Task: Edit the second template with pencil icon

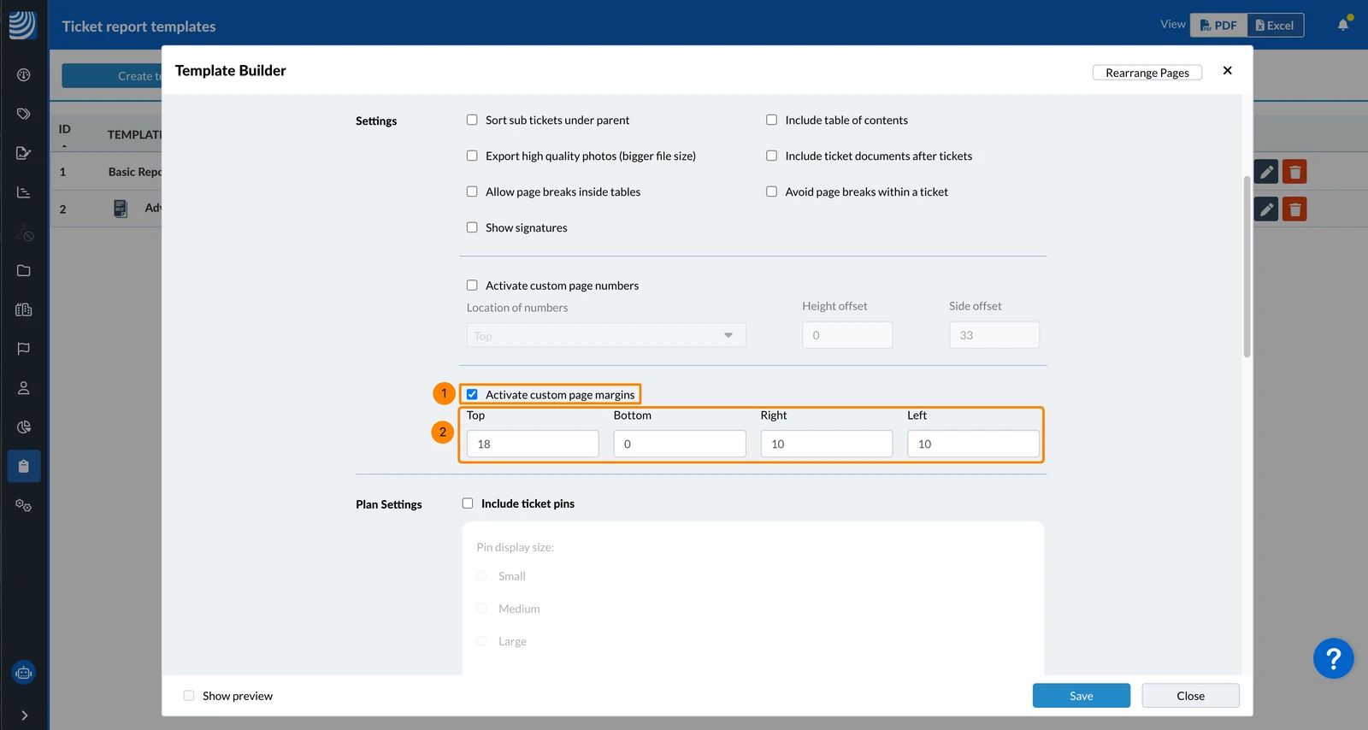Action: coord(1266,209)
